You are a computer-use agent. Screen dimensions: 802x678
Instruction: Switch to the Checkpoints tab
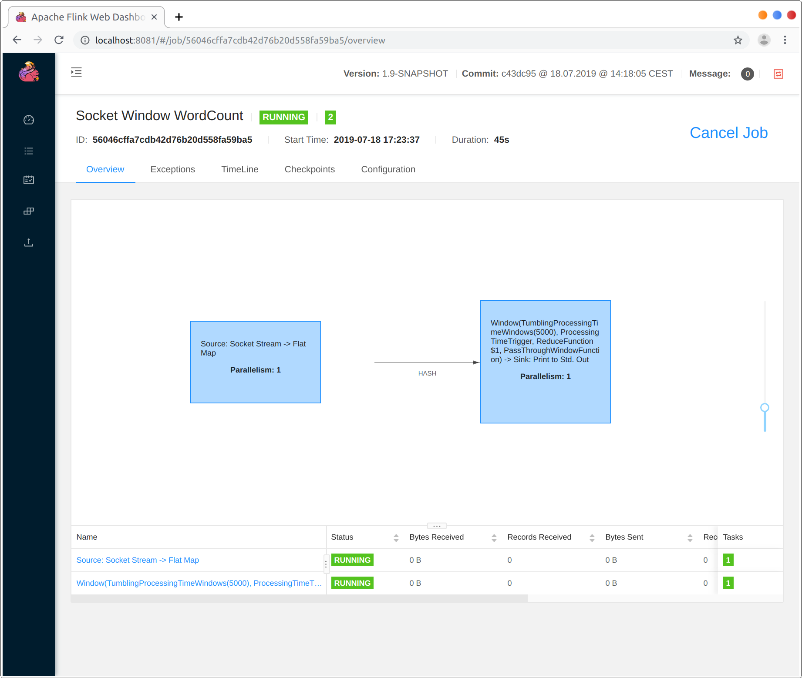coord(310,169)
